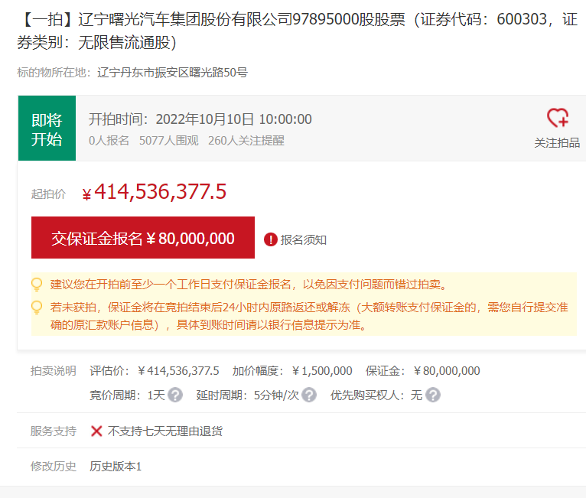
Task: Click the red exclamation icon beside 报名须知
Action: (271, 240)
